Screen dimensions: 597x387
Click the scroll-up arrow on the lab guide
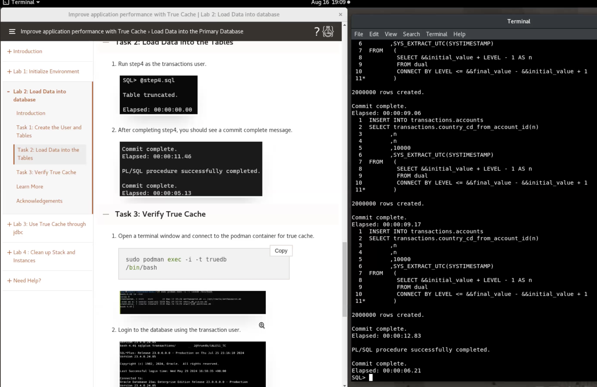(344, 25)
